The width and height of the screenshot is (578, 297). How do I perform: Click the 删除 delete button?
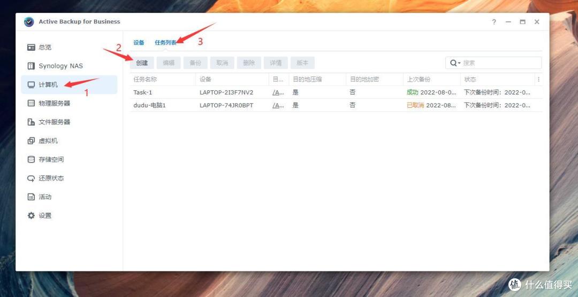[249, 63]
